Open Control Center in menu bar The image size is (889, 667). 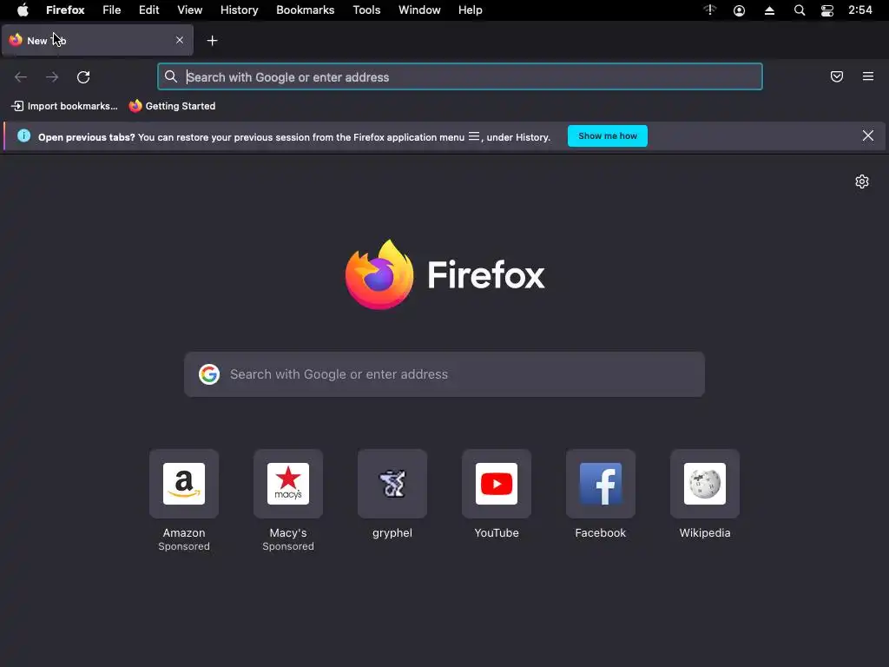[x=827, y=10]
